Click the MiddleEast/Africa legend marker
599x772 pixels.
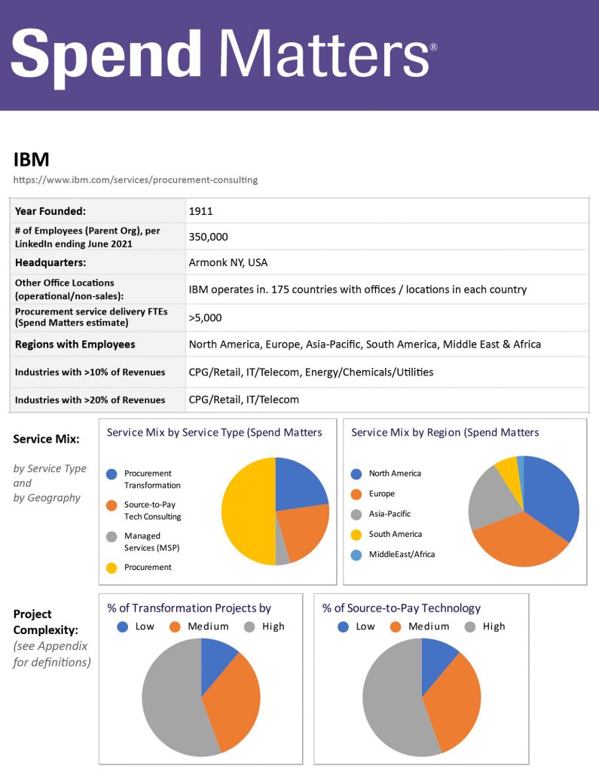coord(356,554)
